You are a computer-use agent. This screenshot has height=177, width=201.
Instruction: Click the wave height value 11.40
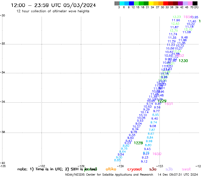point(192,21)
